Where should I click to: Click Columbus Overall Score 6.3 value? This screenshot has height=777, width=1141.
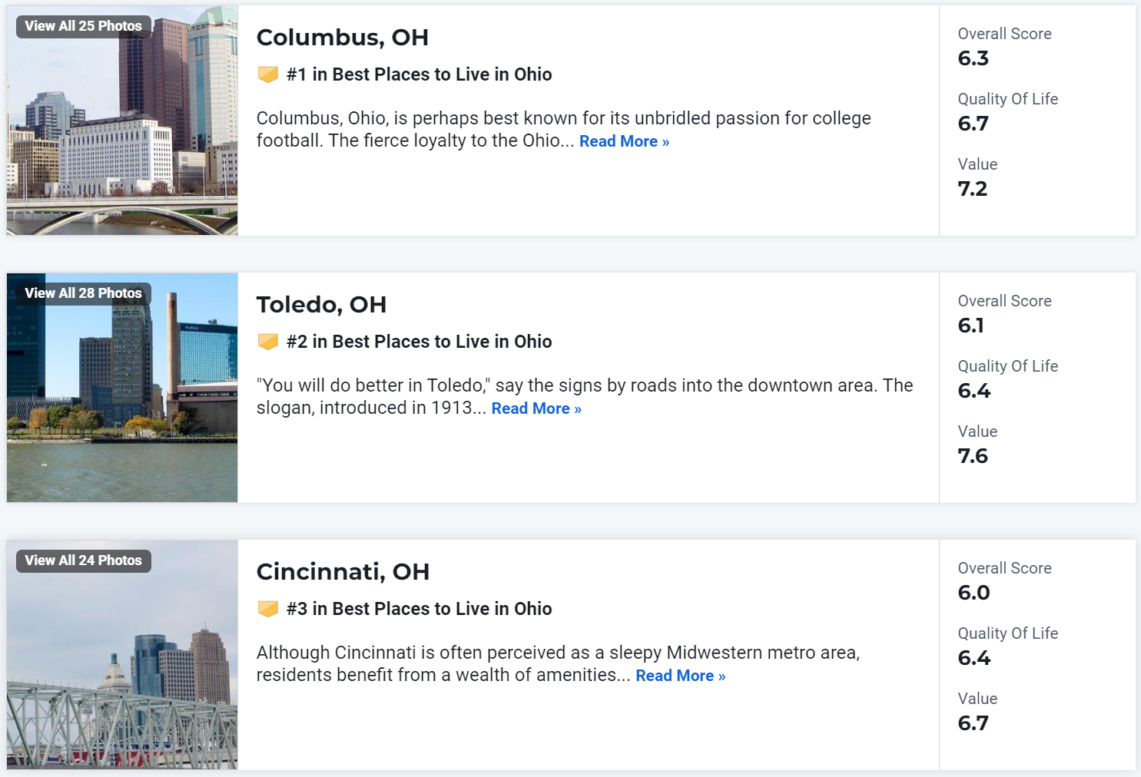(973, 58)
